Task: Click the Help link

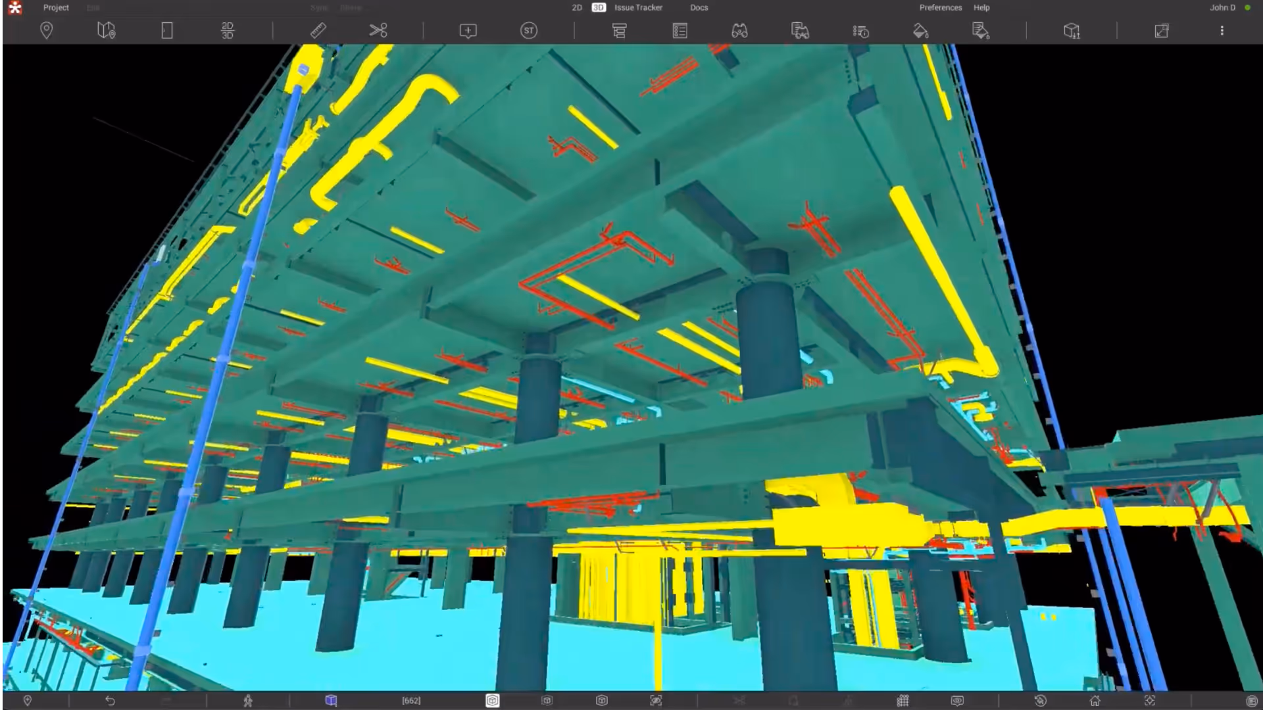Action: pos(981,7)
